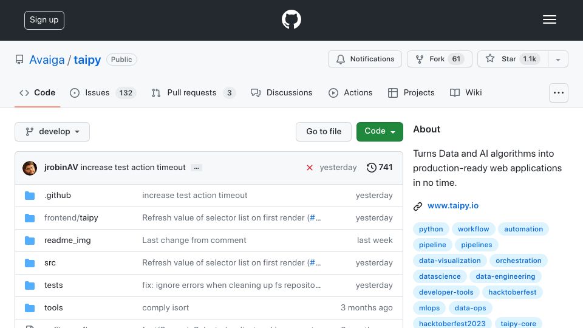Open 'Last change from comment' commit
The width and height of the screenshot is (583, 328).
(194, 241)
